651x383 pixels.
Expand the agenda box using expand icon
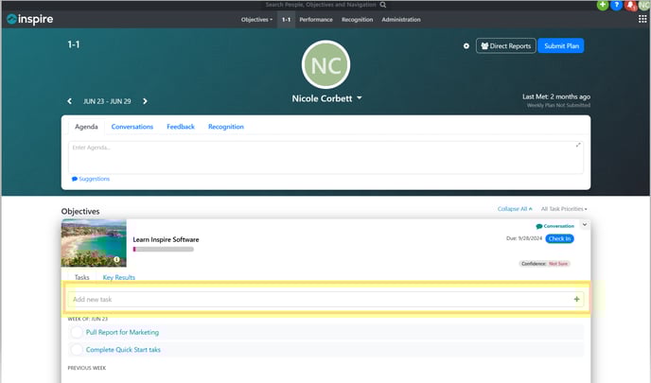point(578,146)
